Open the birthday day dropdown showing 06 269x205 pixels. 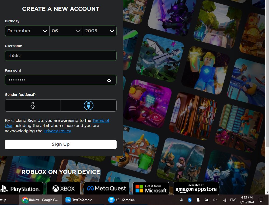tap(66, 31)
